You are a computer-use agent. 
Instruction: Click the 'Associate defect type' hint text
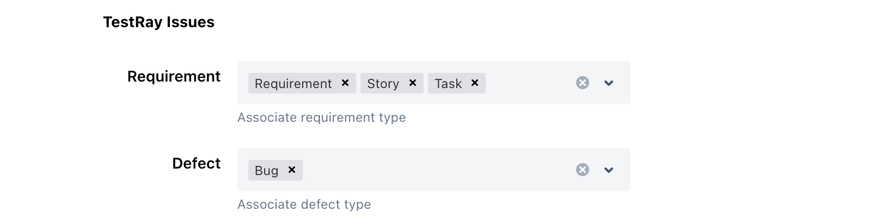(304, 204)
